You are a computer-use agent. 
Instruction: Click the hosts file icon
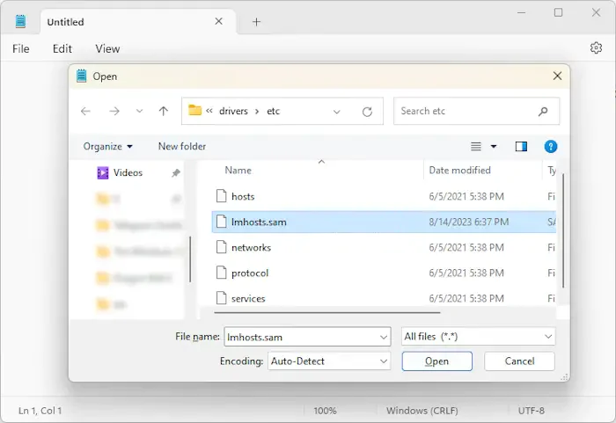[x=222, y=195]
